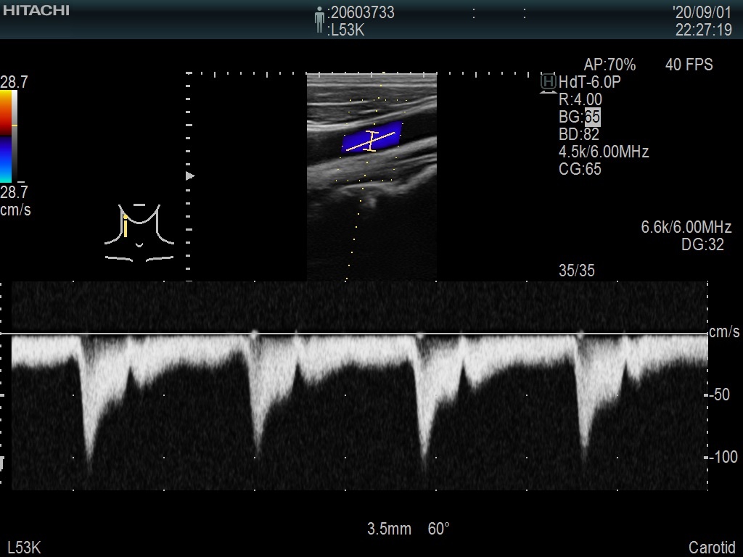The image size is (743, 557).
Task: Click the 3.5mm sample volume size
Action: [389, 529]
